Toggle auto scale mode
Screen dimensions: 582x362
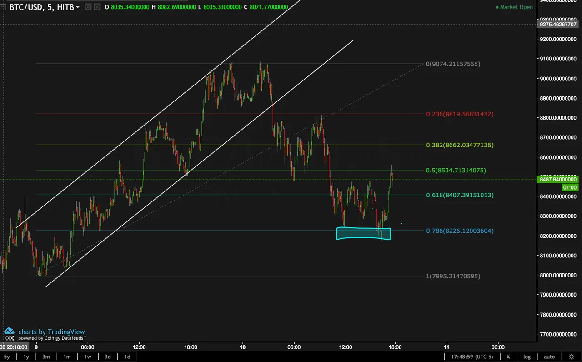tap(549, 357)
